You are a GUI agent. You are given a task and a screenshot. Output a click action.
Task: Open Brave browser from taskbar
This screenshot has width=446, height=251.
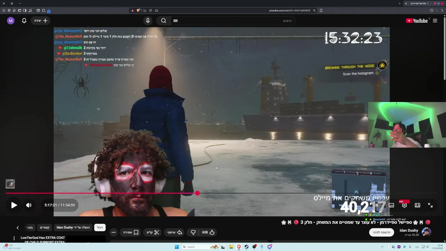click(x=239, y=247)
